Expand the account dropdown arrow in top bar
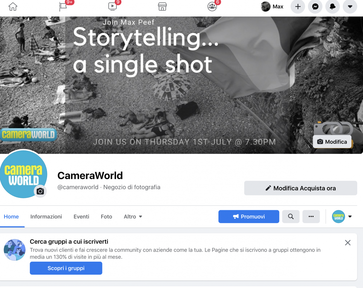 (x=350, y=7)
